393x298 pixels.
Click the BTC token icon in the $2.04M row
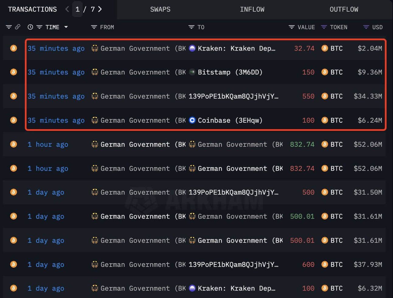click(325, 48)
